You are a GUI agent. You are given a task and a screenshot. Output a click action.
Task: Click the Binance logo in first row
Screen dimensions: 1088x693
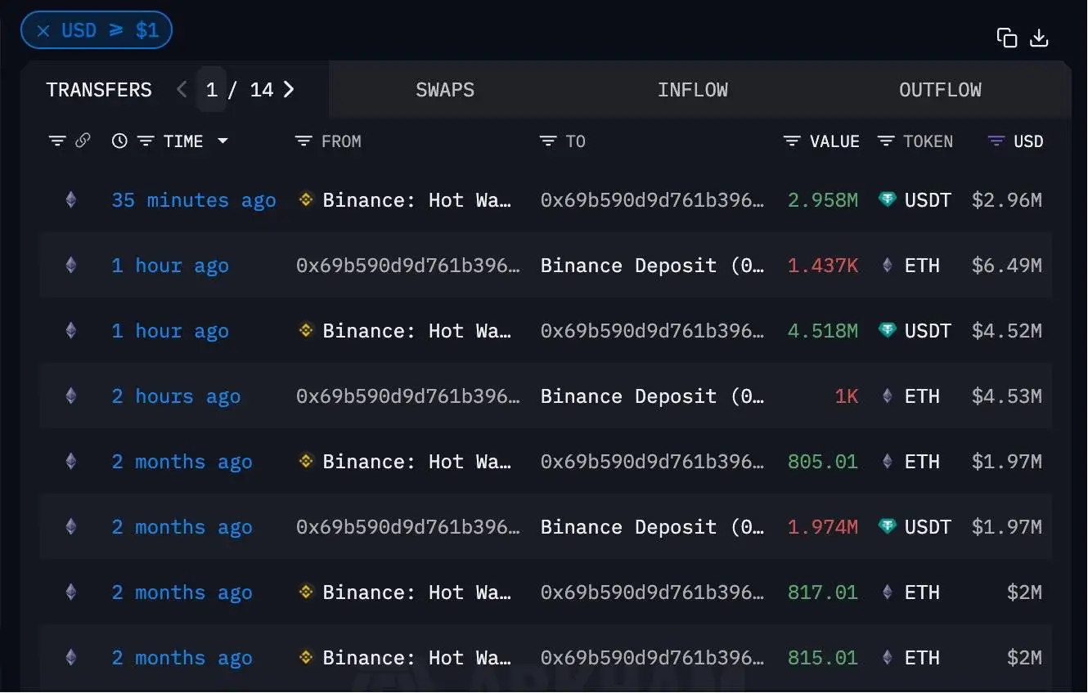tap(306, 199)
